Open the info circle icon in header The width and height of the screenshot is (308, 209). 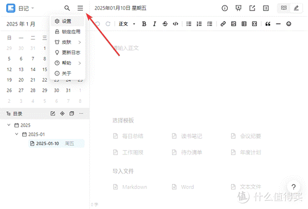(x=224, y=8)
